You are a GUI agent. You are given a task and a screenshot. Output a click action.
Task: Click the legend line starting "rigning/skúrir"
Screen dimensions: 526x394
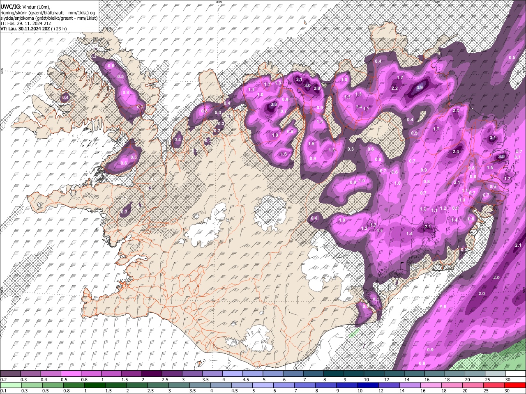click(48, 12)
